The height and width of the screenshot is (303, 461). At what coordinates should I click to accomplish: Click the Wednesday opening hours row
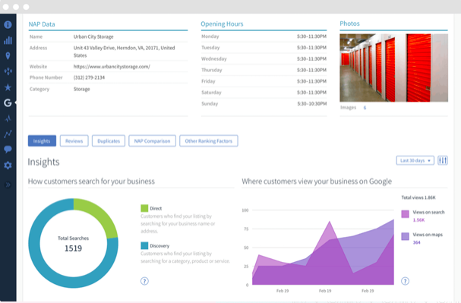tap(264, 58)
